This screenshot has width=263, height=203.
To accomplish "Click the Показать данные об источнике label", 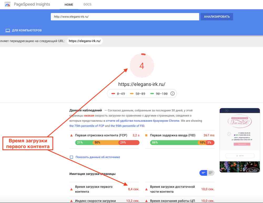I will (x=98, y=157).
